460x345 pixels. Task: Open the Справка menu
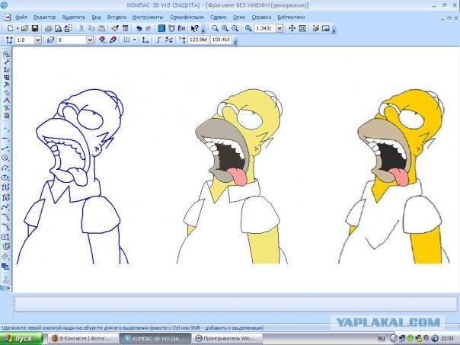(x=261, y=18)
